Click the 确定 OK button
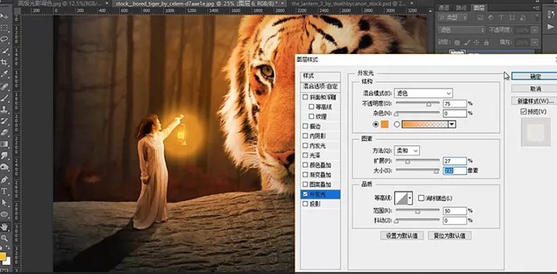This screenshot has height=274, width=557. point(535,76)
